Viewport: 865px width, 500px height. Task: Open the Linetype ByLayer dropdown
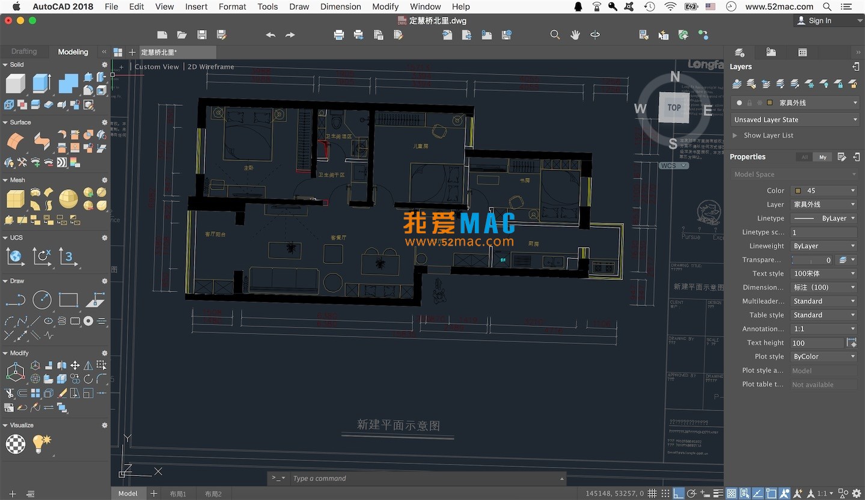coord(824,218)
